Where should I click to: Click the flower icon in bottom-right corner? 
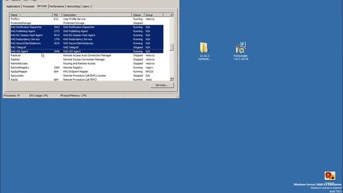click(x=330, y=176)
